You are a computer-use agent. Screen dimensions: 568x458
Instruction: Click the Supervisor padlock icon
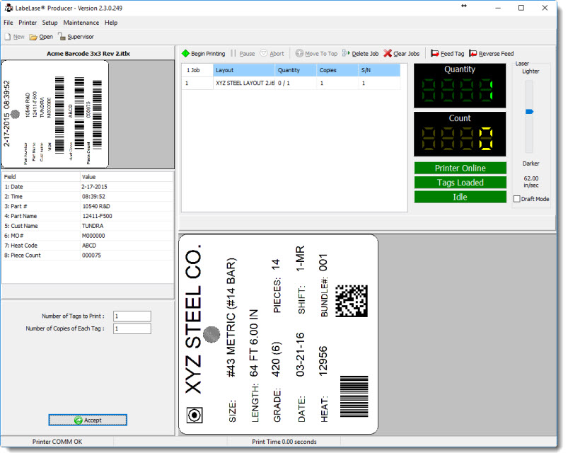(x=62, y=37)
